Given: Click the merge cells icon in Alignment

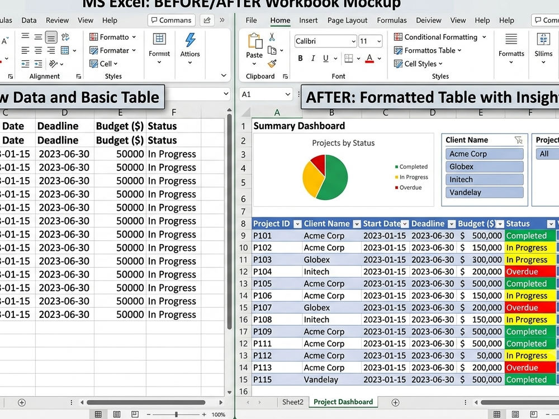Looking at the screenshot, I should point(65,50).
